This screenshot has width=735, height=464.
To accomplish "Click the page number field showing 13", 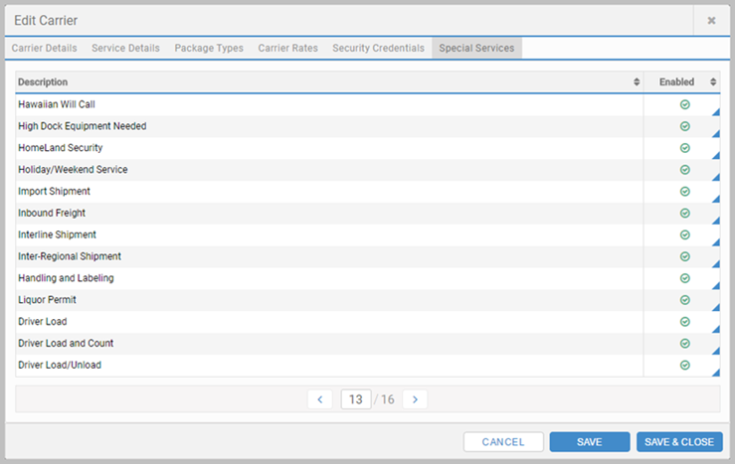I will coord(356,399).
